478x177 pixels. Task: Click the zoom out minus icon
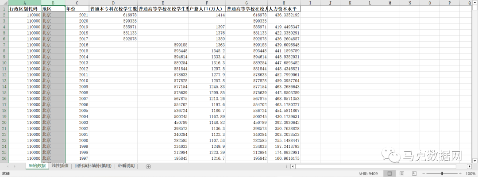pos(424,173)
